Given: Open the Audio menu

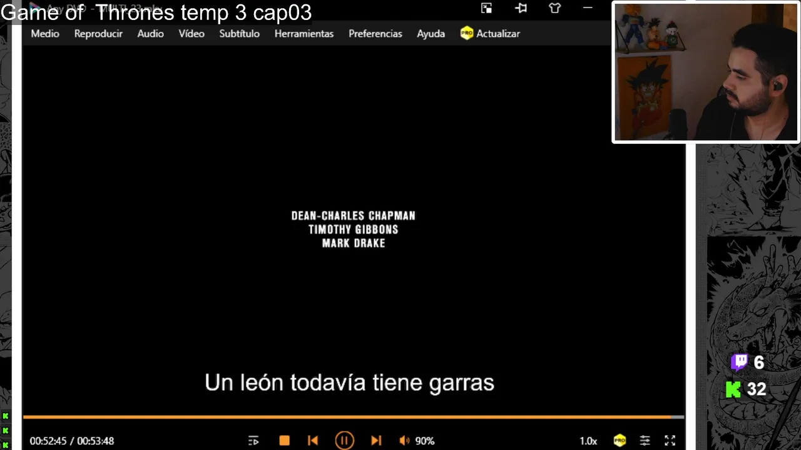Looking at the screenshot, I should (150, 34).
